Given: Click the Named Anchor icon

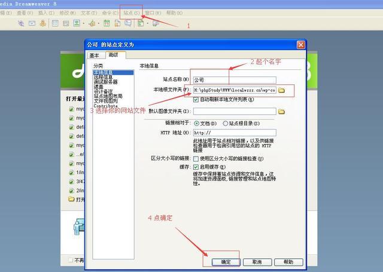Looking at the screenshot, I should click(43, 23).
